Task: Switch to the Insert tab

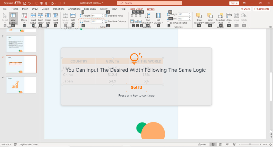Action: click(x=25, y=9)
